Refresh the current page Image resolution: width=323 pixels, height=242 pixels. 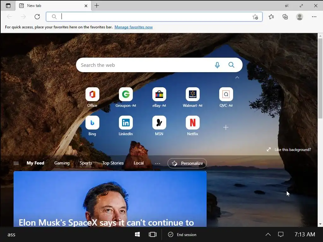pyautogui.click(x=37, y=17)
